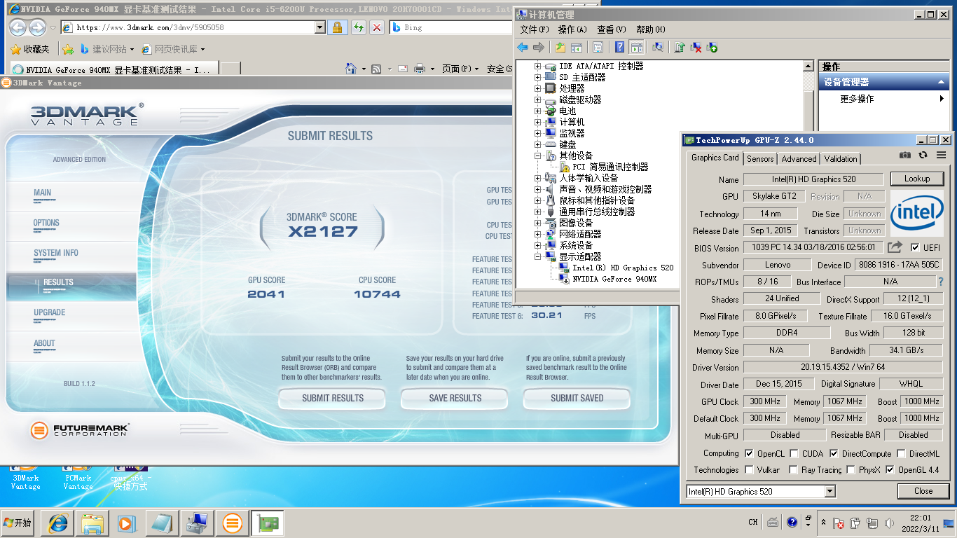This screenshot has height=538, width=957.
Task: Open the IE address bar dropdown arrow
Action: pos(320,27)
